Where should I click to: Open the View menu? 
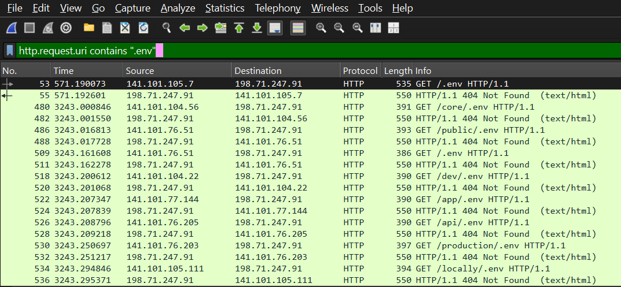[71, 8]
